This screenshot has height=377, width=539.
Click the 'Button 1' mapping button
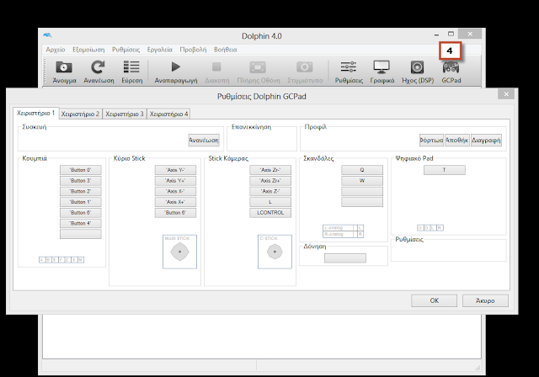[81, 202]
